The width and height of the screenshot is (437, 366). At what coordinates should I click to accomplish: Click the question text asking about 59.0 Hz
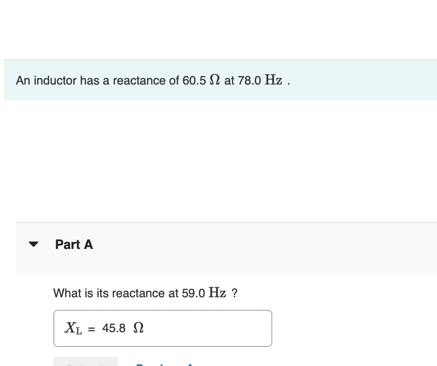145,293
